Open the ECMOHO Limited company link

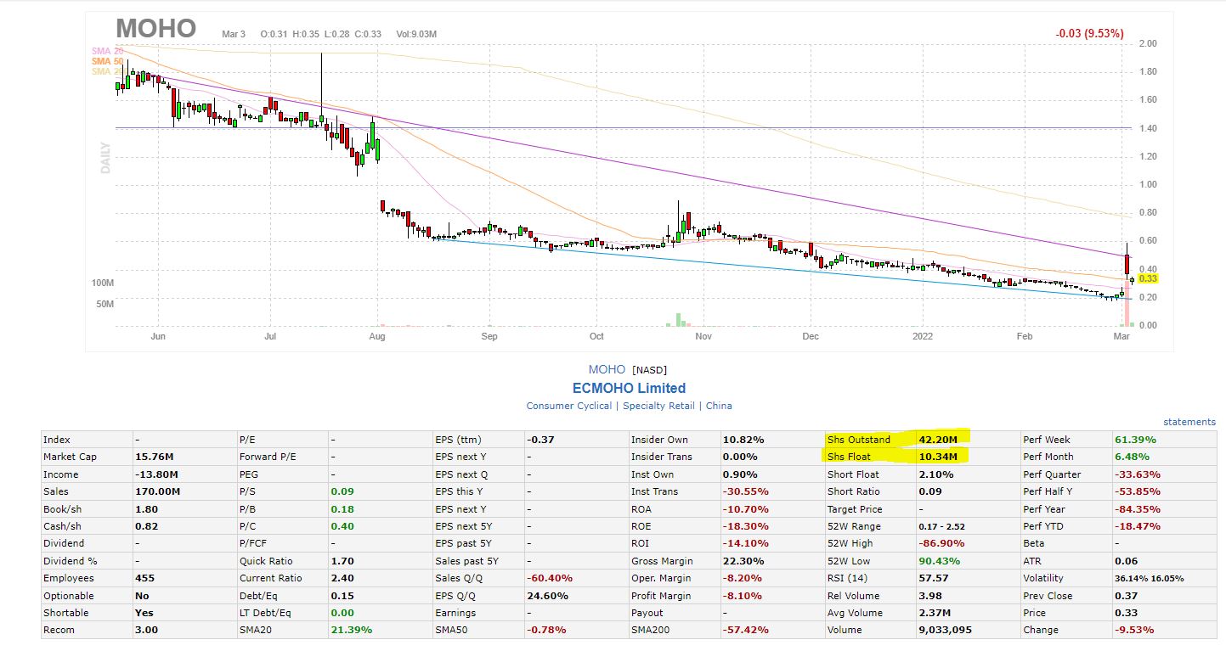pyautogui.click(x=629, y=389)
